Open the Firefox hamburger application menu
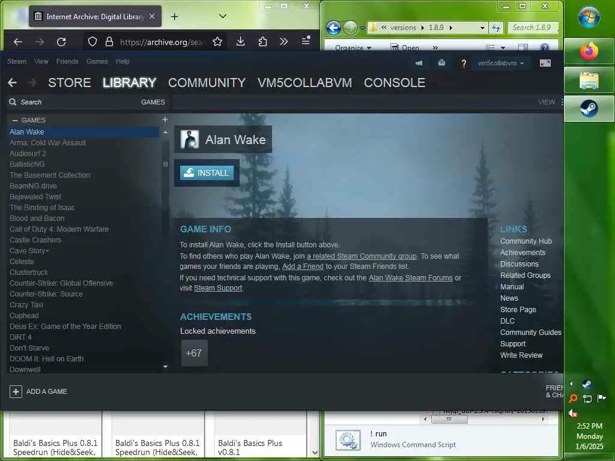This screenshot has width=615, height=461. pyautogui.click(x=306, y=40)
